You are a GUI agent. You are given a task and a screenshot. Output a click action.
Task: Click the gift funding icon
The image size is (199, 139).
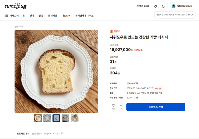pyautogui.click(x=111, y=31)
